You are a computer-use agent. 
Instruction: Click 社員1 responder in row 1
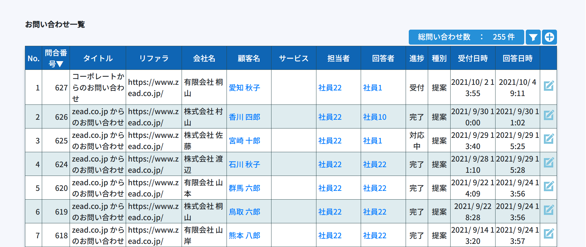pyautogui.click(x=373, y=88)
